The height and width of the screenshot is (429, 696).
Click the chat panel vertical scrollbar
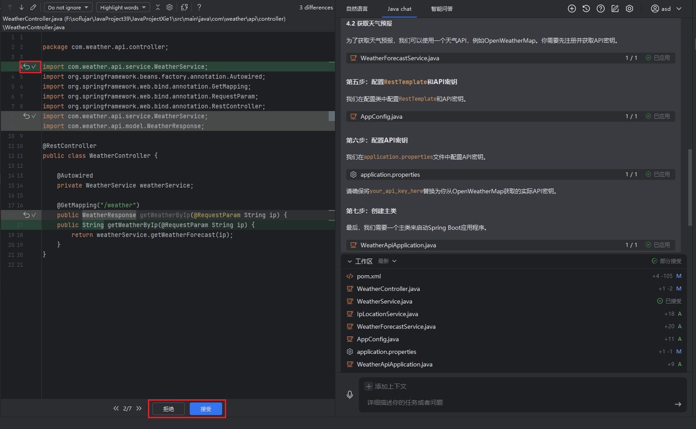click(x=690, y=188)
